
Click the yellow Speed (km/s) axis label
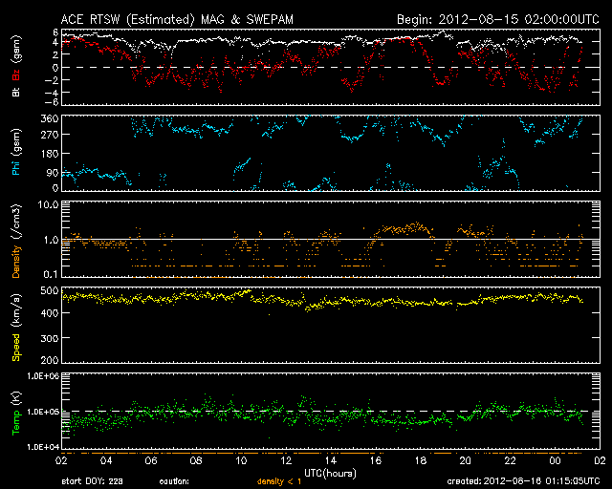click(15, 325)
